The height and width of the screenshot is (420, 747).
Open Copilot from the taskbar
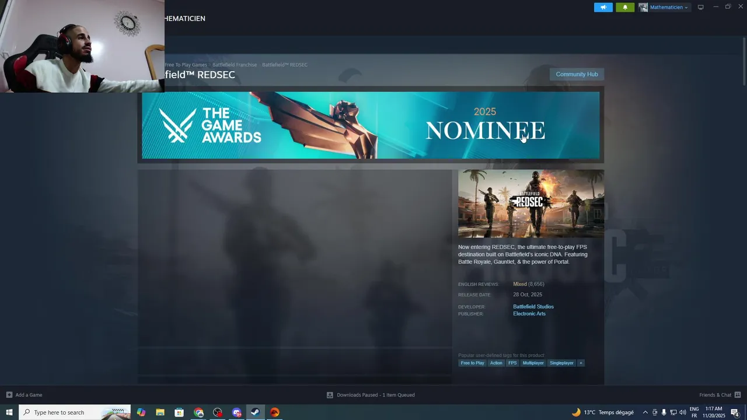coord(141,412)
